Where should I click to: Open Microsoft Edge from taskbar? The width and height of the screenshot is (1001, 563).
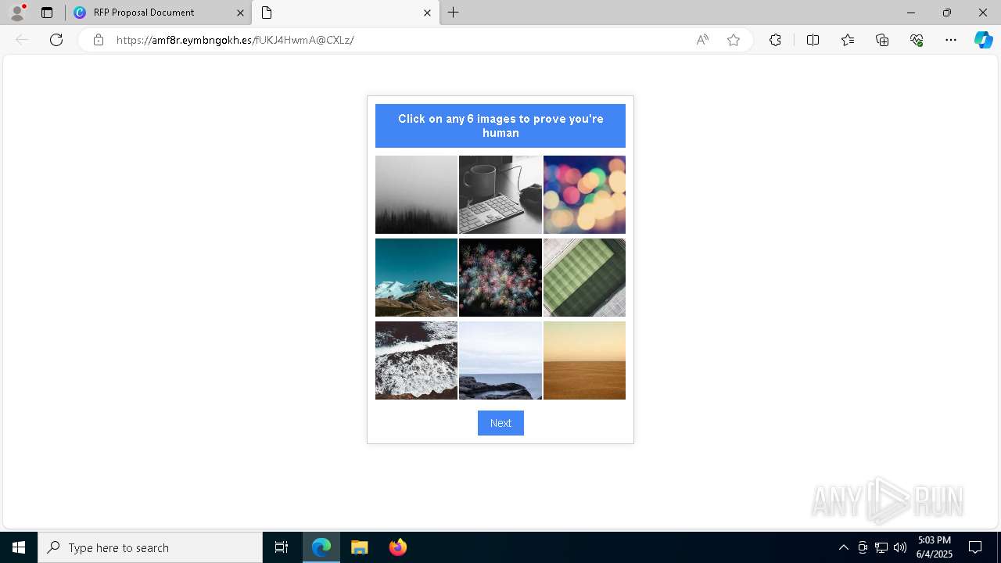321,547
